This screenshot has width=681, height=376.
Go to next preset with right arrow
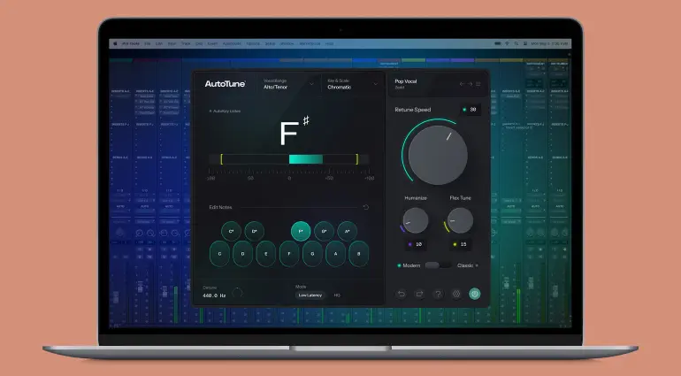click(x=470, y=84)
